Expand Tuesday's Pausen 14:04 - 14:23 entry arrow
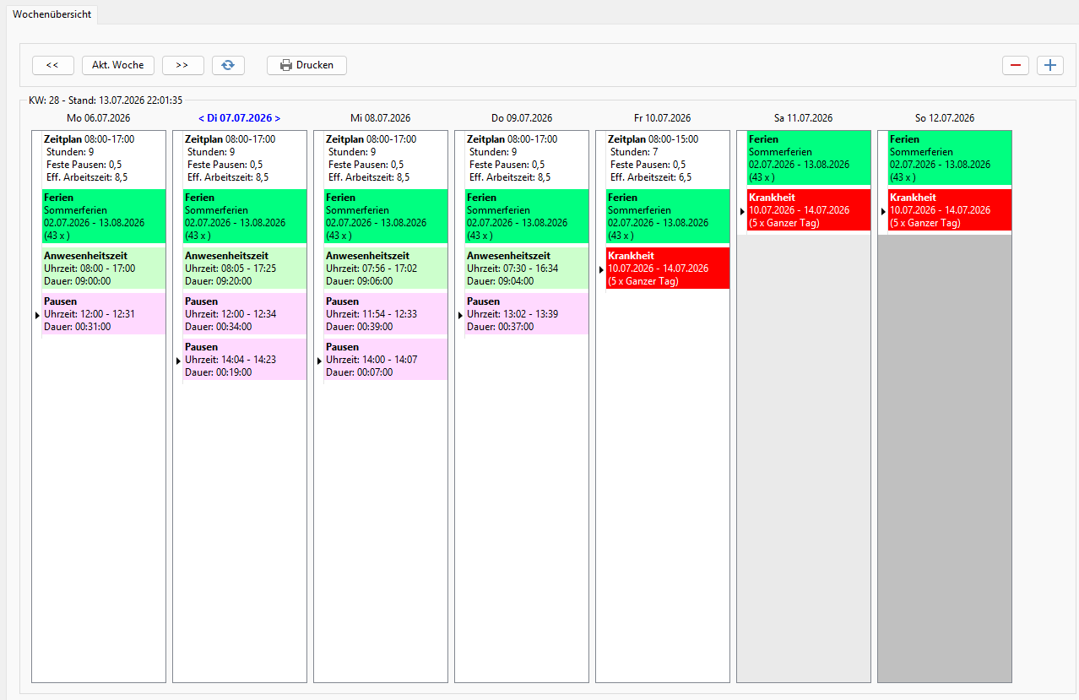 (x=178, y=361)
